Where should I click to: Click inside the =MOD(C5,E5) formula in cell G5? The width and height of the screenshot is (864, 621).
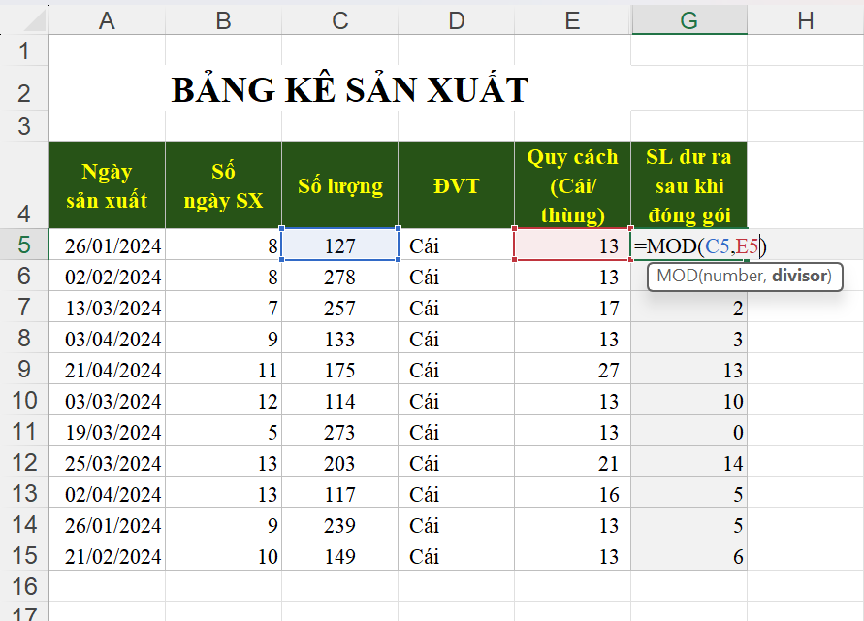click(698, 246)
